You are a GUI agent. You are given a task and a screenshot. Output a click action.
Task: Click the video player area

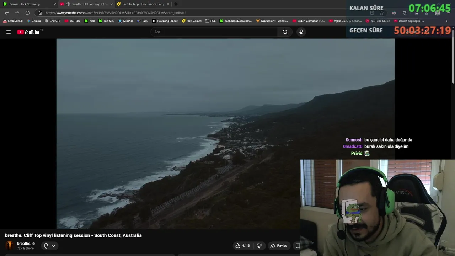(225, 134)
